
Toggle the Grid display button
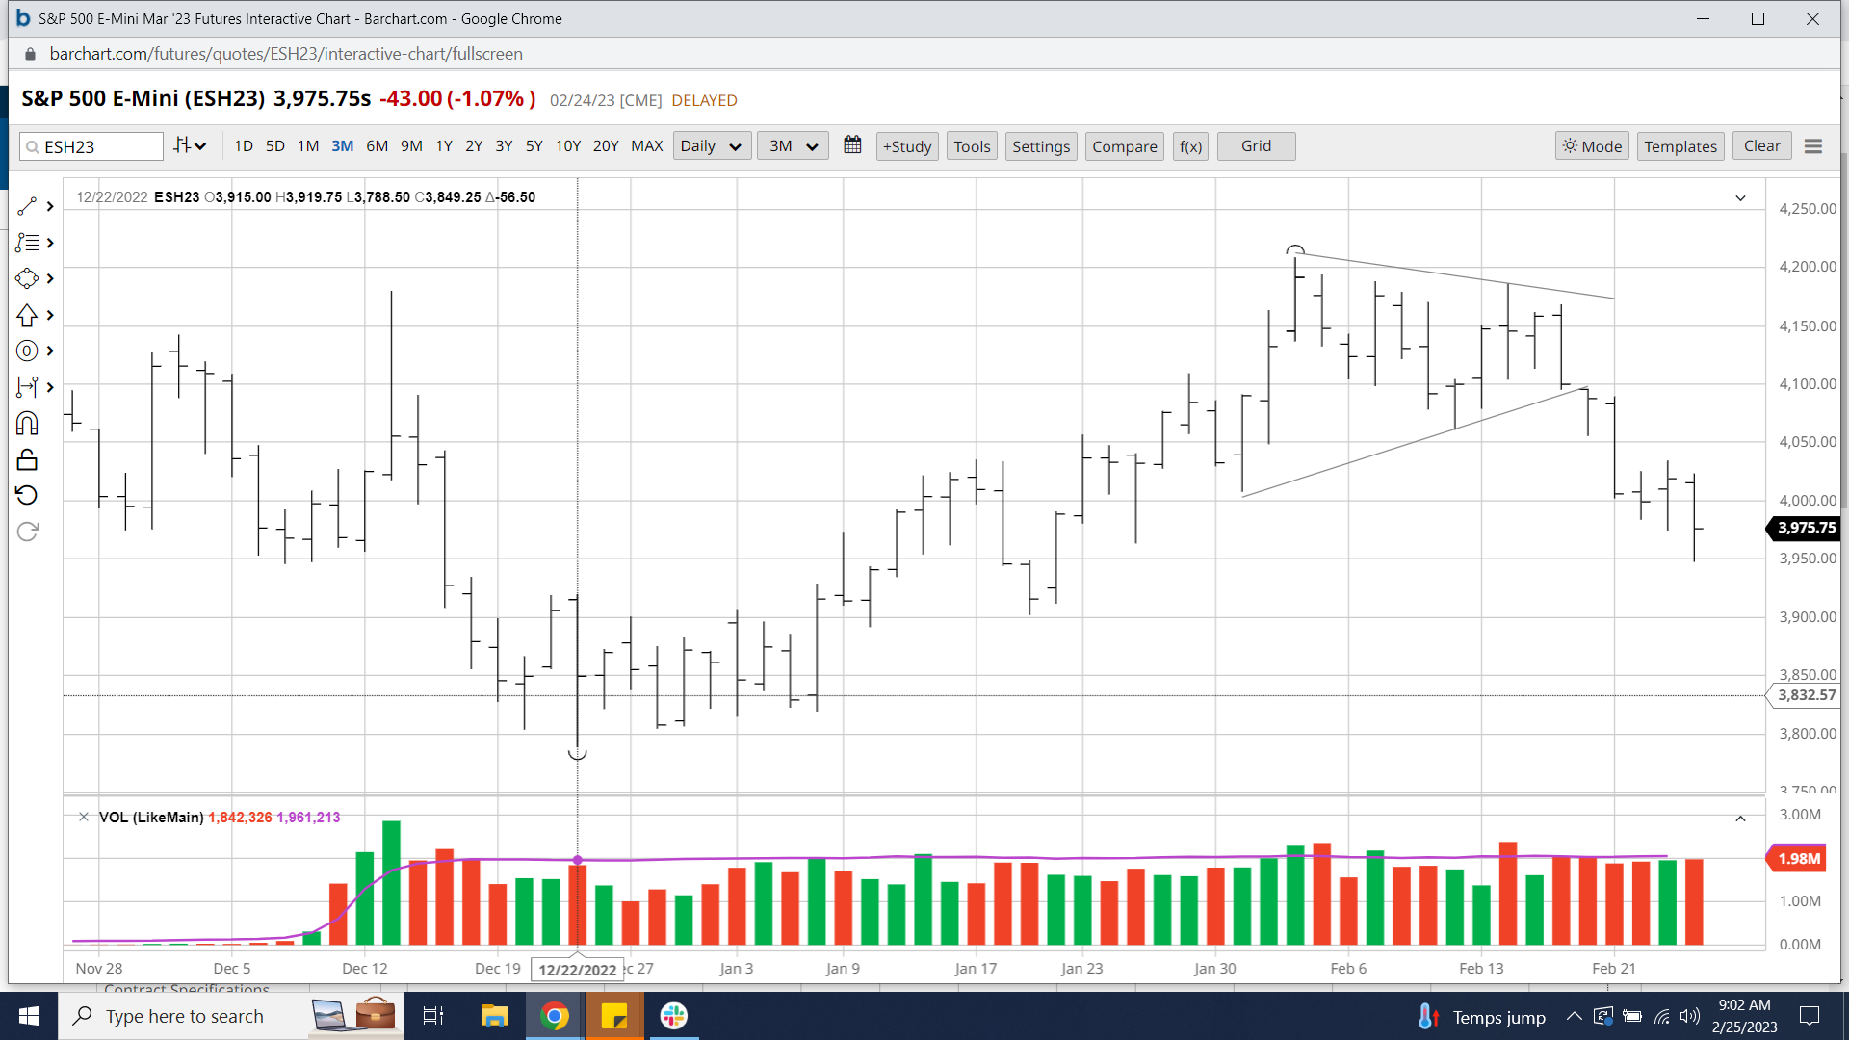point(1256,146)
